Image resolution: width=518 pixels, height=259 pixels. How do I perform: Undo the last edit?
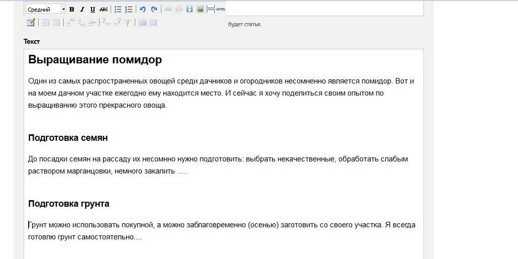(143, 9)
